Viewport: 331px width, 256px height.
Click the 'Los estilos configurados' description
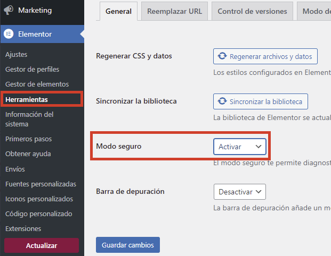(x=272, y=73)
